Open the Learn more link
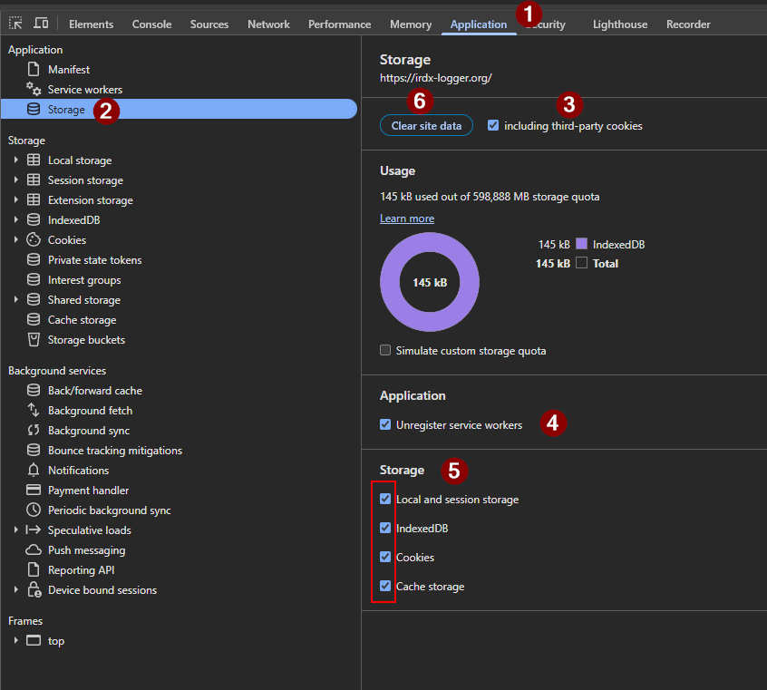This screenshot has width=767, height=690. click(x=406, y=218)
